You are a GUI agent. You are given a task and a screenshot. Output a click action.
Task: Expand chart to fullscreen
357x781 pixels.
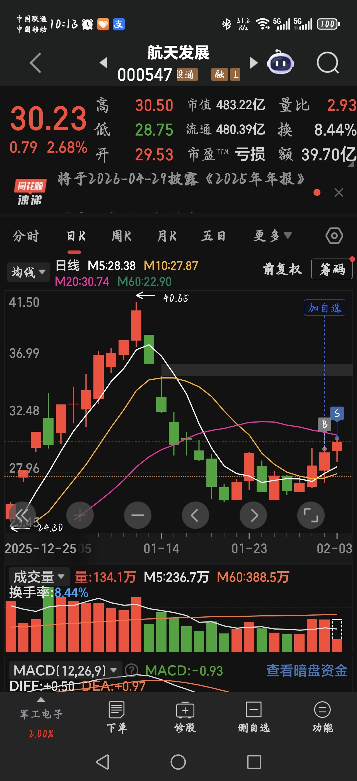coord(311,515)
